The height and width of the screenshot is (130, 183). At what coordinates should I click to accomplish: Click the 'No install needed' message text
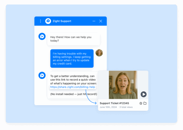tap(74, 94)
